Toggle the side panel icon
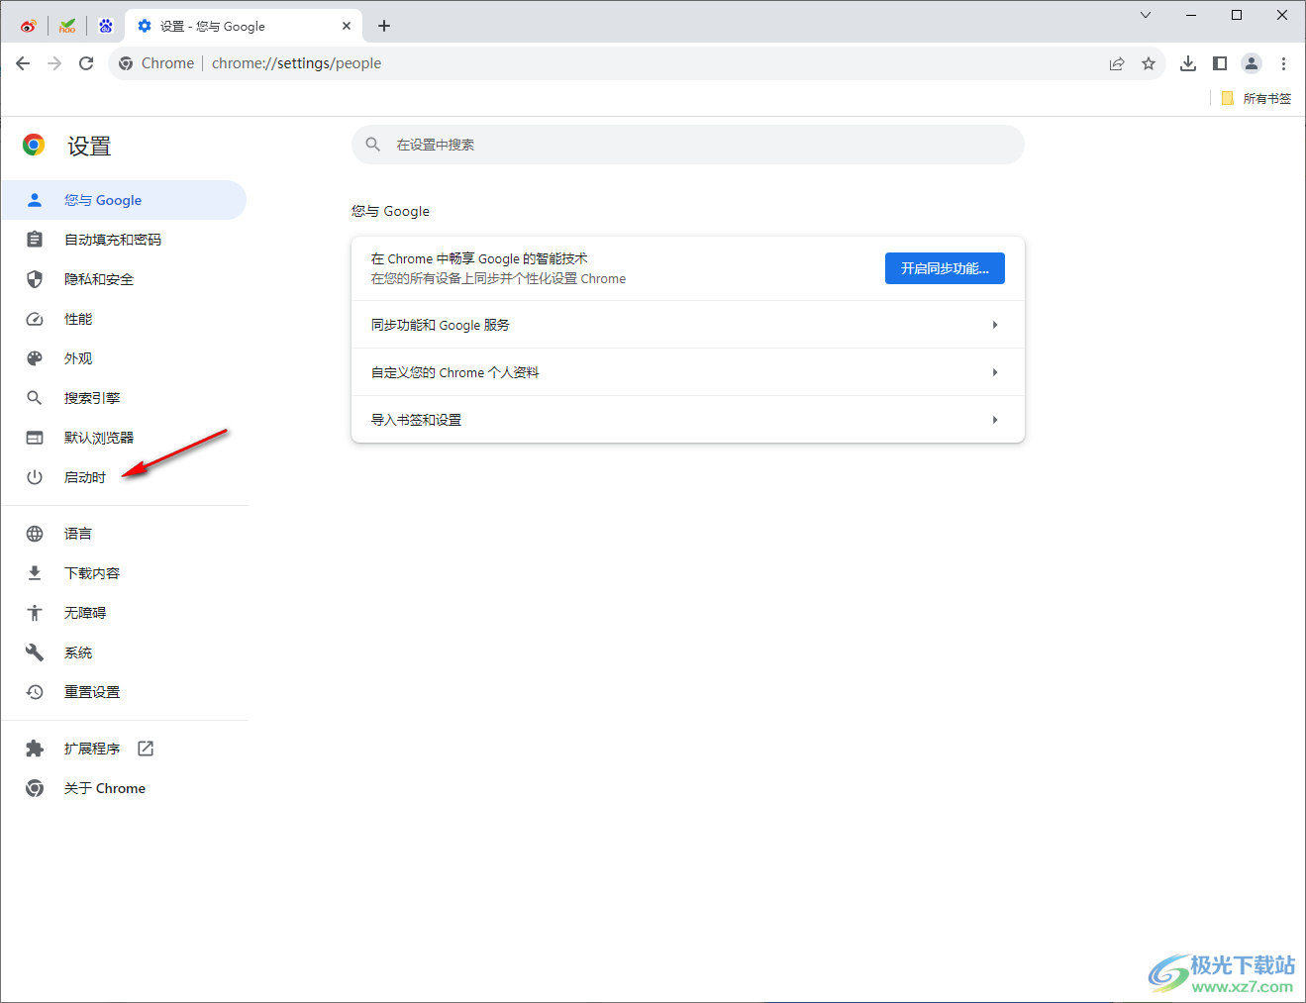The image size is (1306, 1003). click(x=1220, y=63)
